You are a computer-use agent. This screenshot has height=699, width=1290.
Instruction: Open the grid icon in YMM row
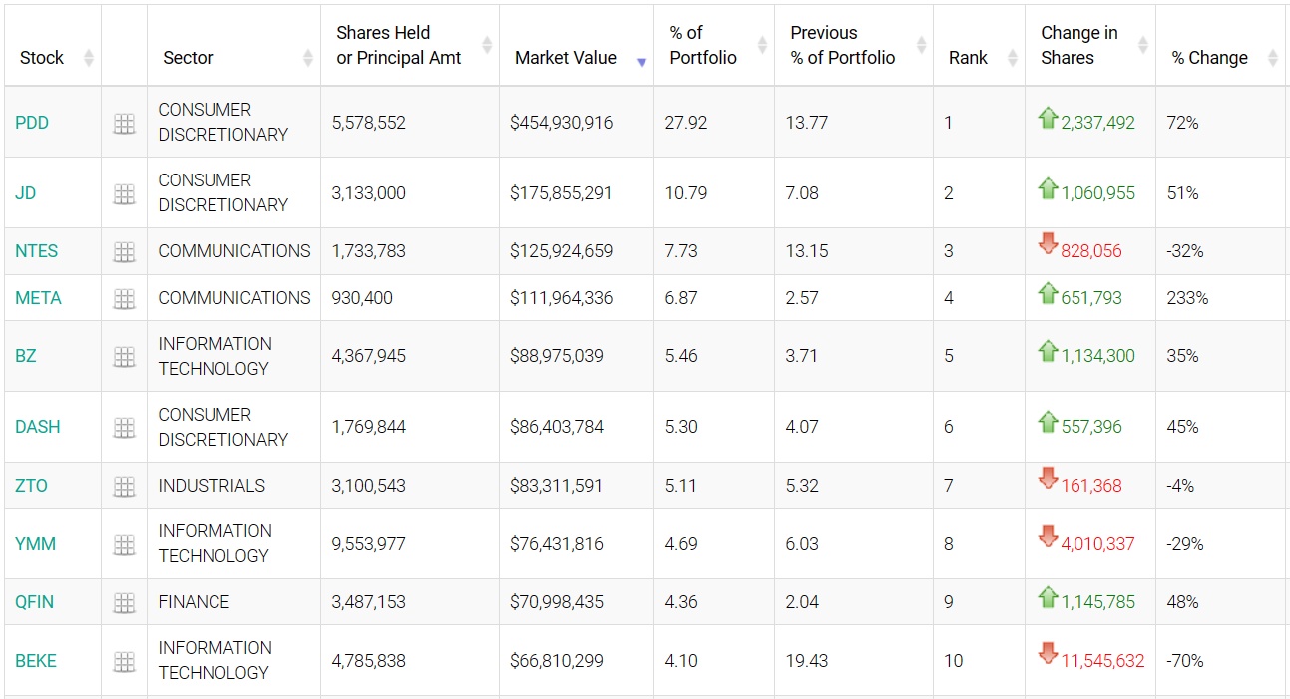click(124, 544)
